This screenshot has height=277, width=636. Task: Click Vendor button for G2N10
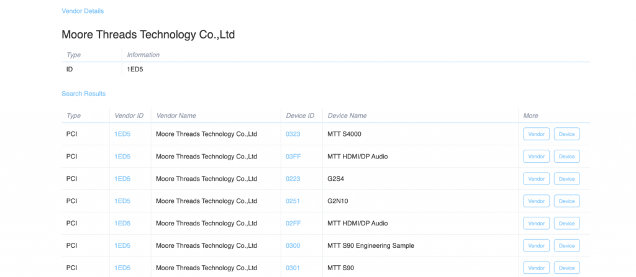click(536, 201)
